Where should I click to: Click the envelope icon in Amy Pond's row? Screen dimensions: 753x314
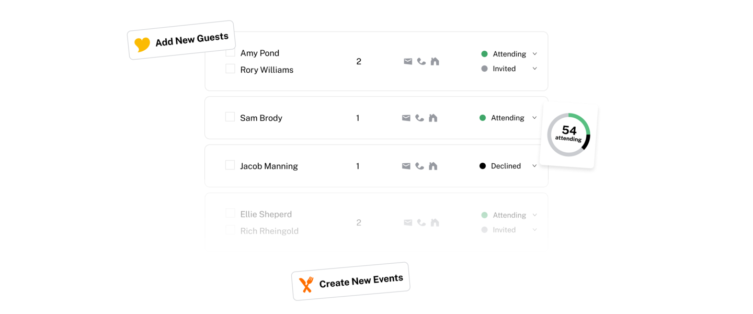tap(408, 61)
